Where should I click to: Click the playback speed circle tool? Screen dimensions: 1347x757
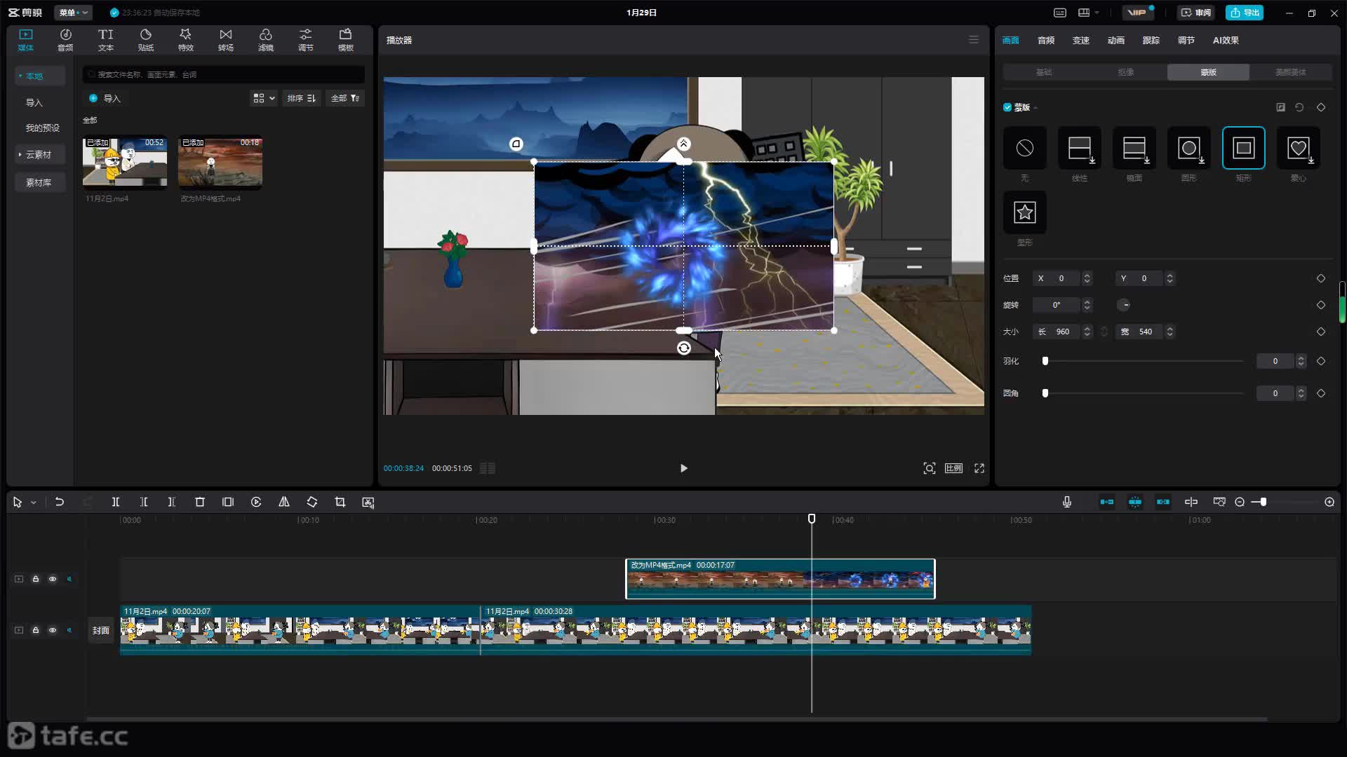click(256, 502)
